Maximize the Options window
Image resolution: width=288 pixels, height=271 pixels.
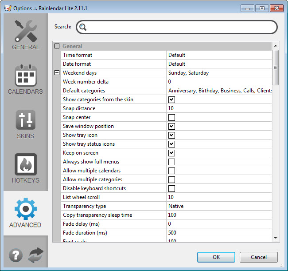pos(262,8)
